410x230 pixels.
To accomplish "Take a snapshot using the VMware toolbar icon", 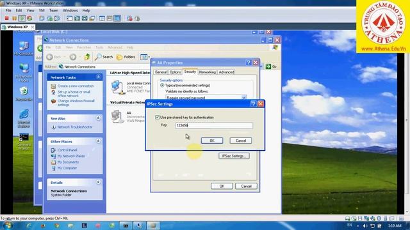I will coord(42,19).
